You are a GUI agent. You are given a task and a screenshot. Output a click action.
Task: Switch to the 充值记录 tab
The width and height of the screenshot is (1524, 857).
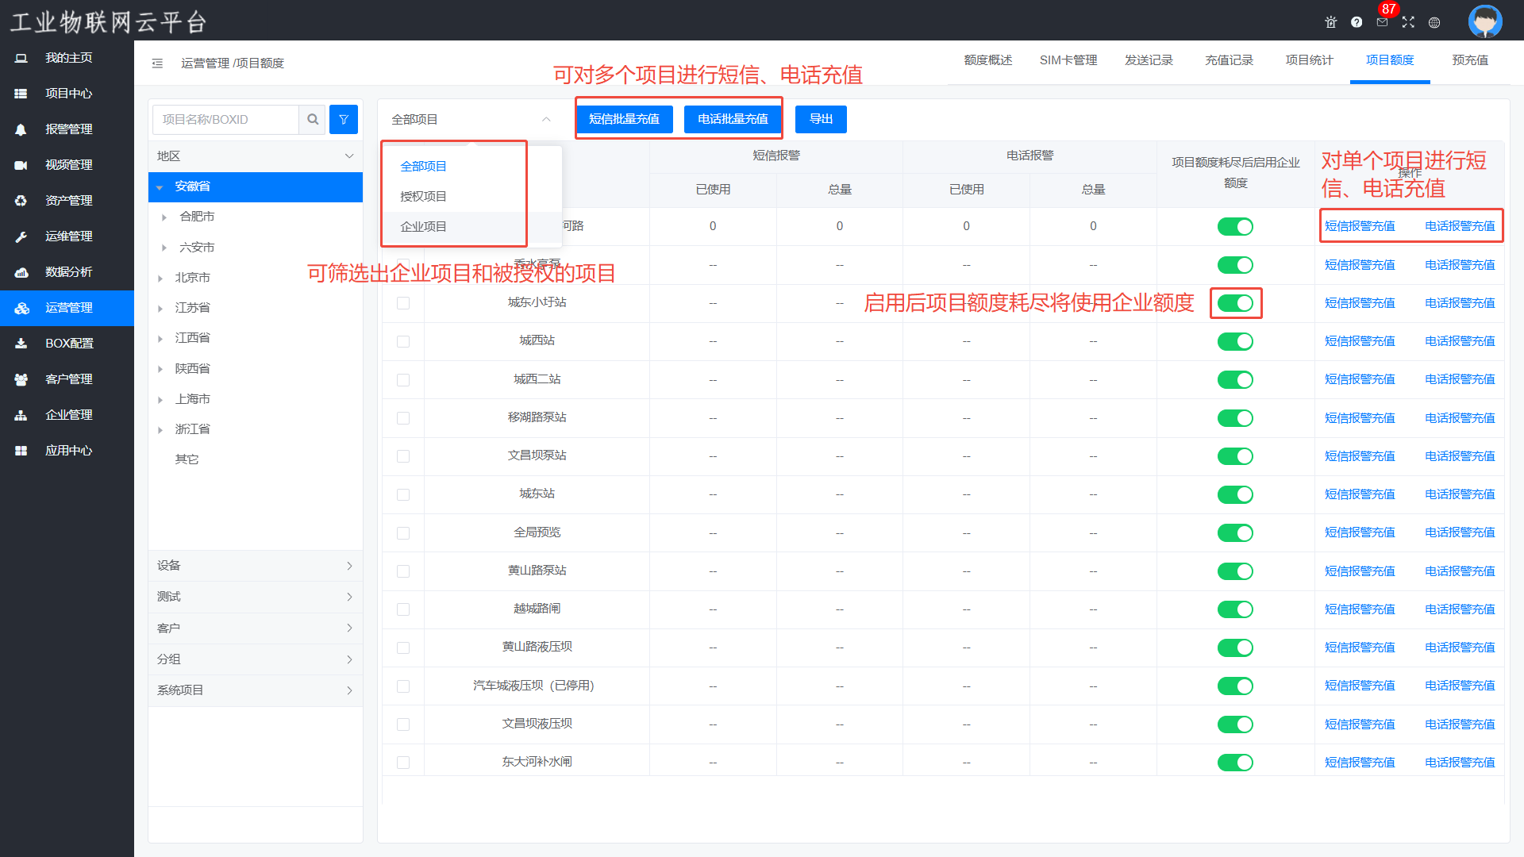1229,60
